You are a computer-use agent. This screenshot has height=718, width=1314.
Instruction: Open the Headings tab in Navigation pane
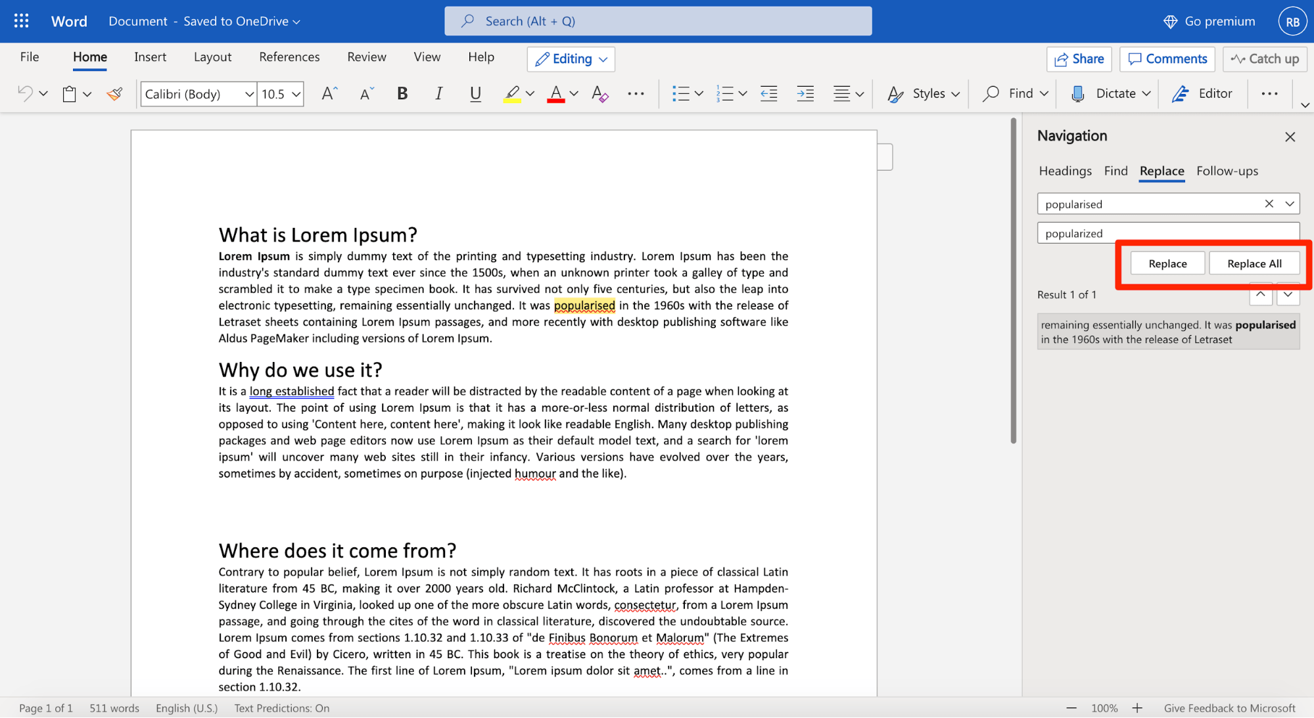tap(1065, 171)
